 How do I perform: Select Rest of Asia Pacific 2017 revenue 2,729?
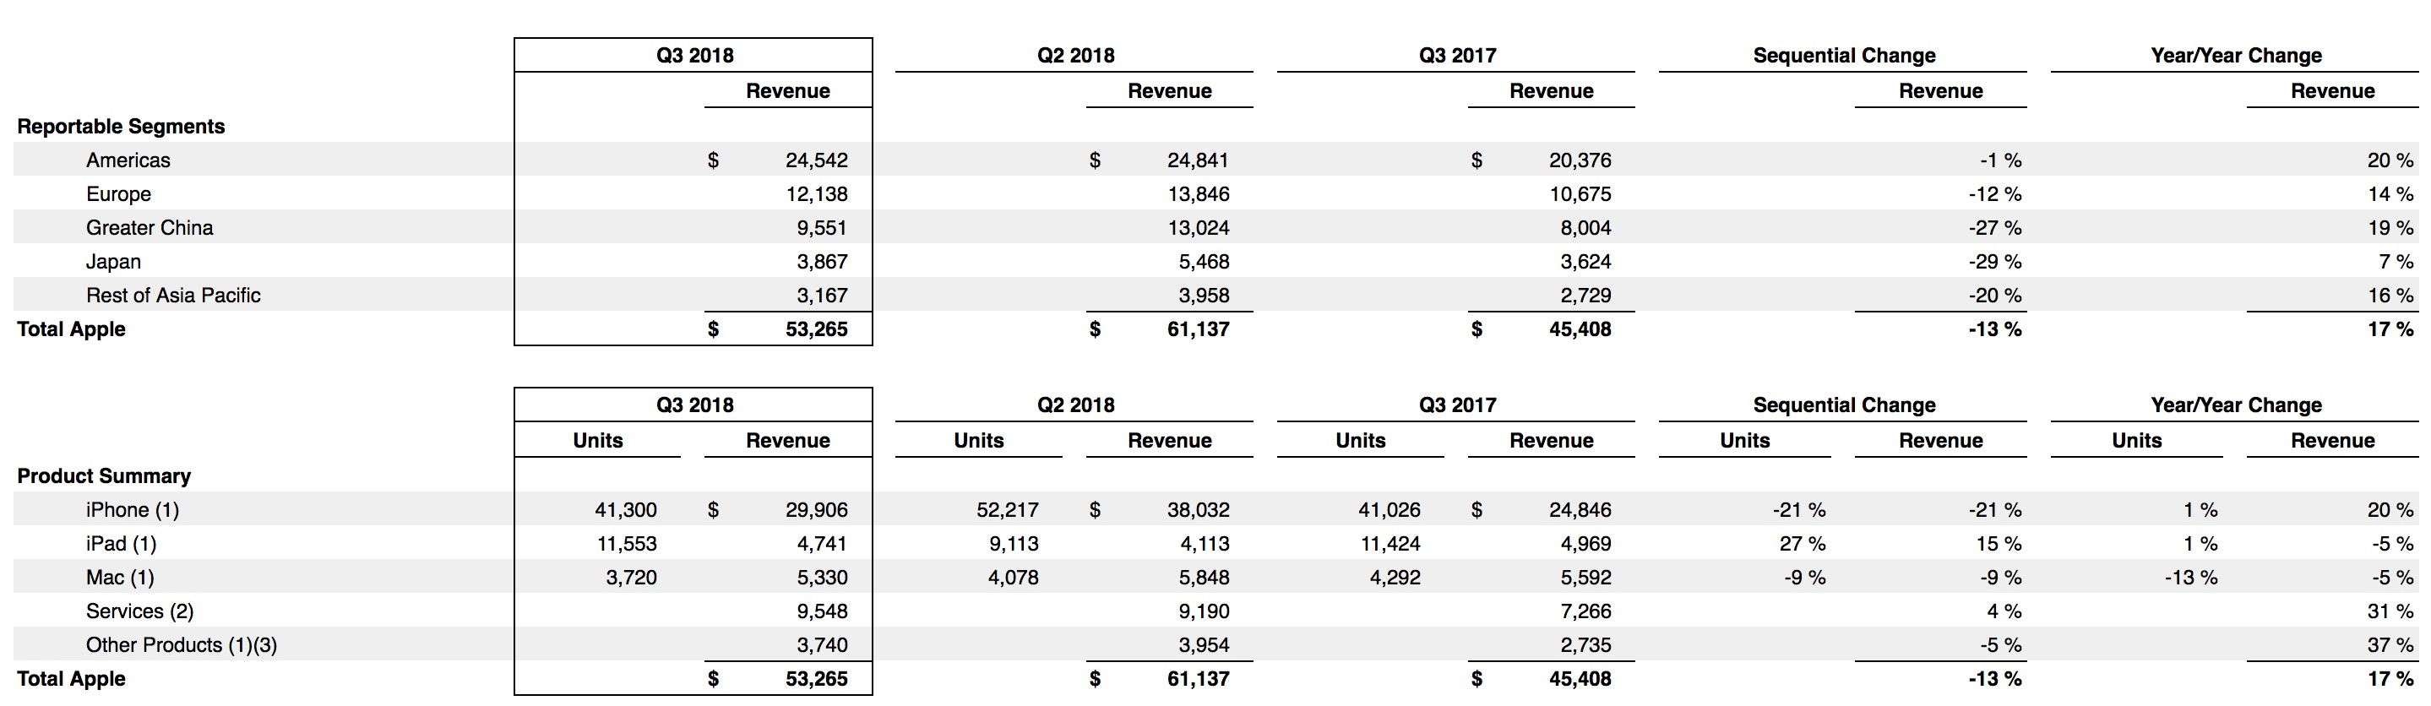pyautogui.click(x=1585, y=296)
